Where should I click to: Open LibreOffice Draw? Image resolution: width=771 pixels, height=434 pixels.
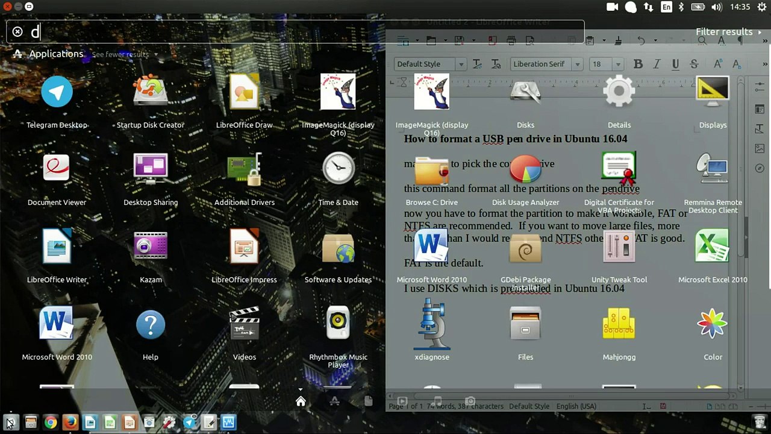click(245, 101)
